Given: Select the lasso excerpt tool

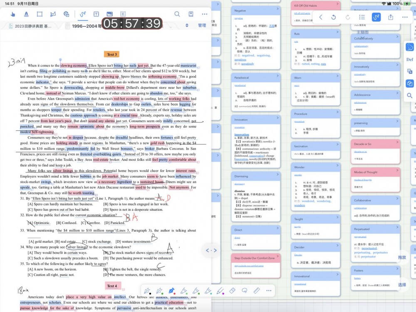Looking at the screenshot, I should pyautogui.click(x=53, y=14).
